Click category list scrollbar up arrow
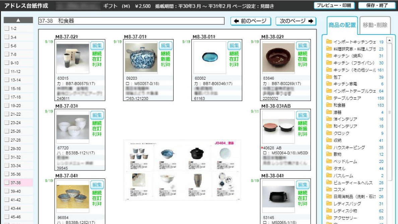The image size is (398, 224). 389,40
